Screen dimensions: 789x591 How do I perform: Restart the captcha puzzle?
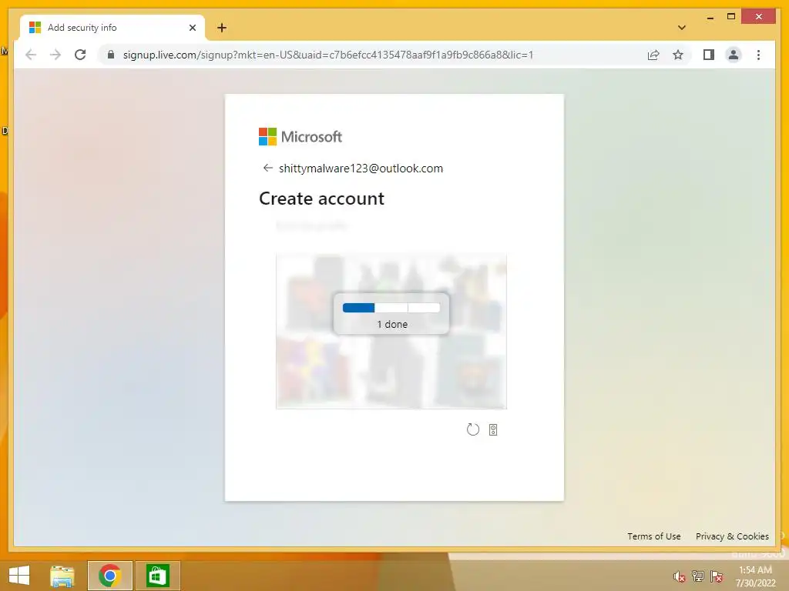[472, 429]
